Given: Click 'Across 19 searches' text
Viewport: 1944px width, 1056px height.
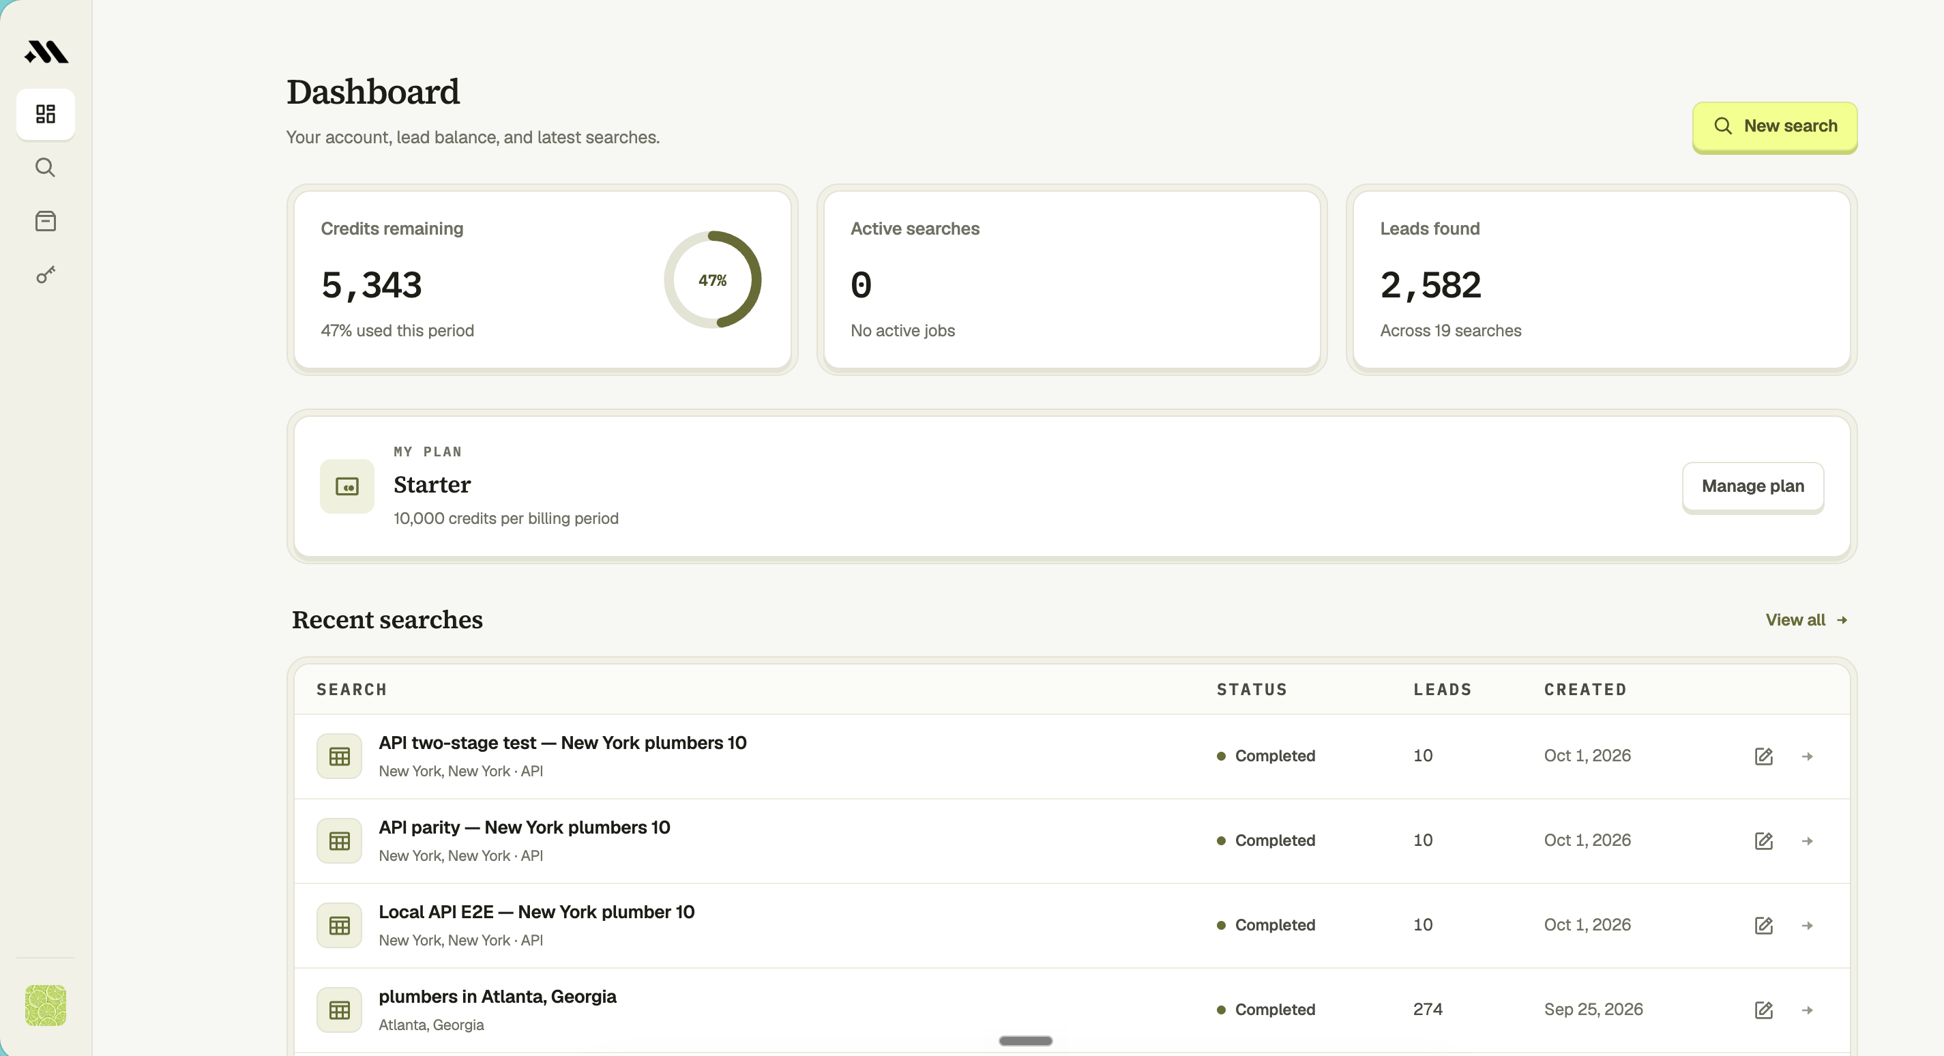Looking at the screenshot, I should (x=1449, y=331).
